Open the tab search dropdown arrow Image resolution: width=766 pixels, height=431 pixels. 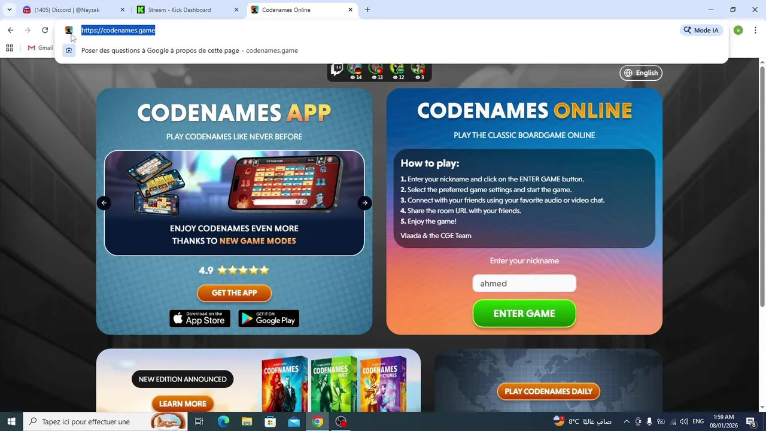pos(10,10)
